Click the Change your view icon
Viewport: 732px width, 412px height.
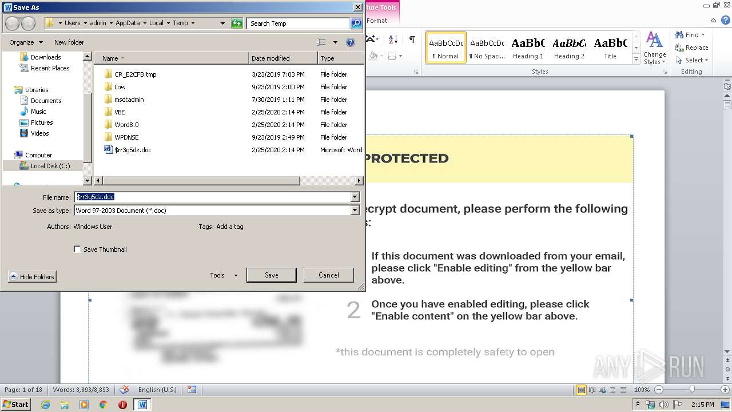[x=321, y=42]
